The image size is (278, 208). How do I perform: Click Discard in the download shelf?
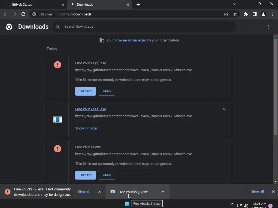[x=83, y=192]
